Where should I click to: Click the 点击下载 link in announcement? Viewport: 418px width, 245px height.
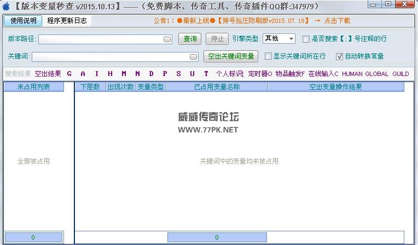coord(337,21)
